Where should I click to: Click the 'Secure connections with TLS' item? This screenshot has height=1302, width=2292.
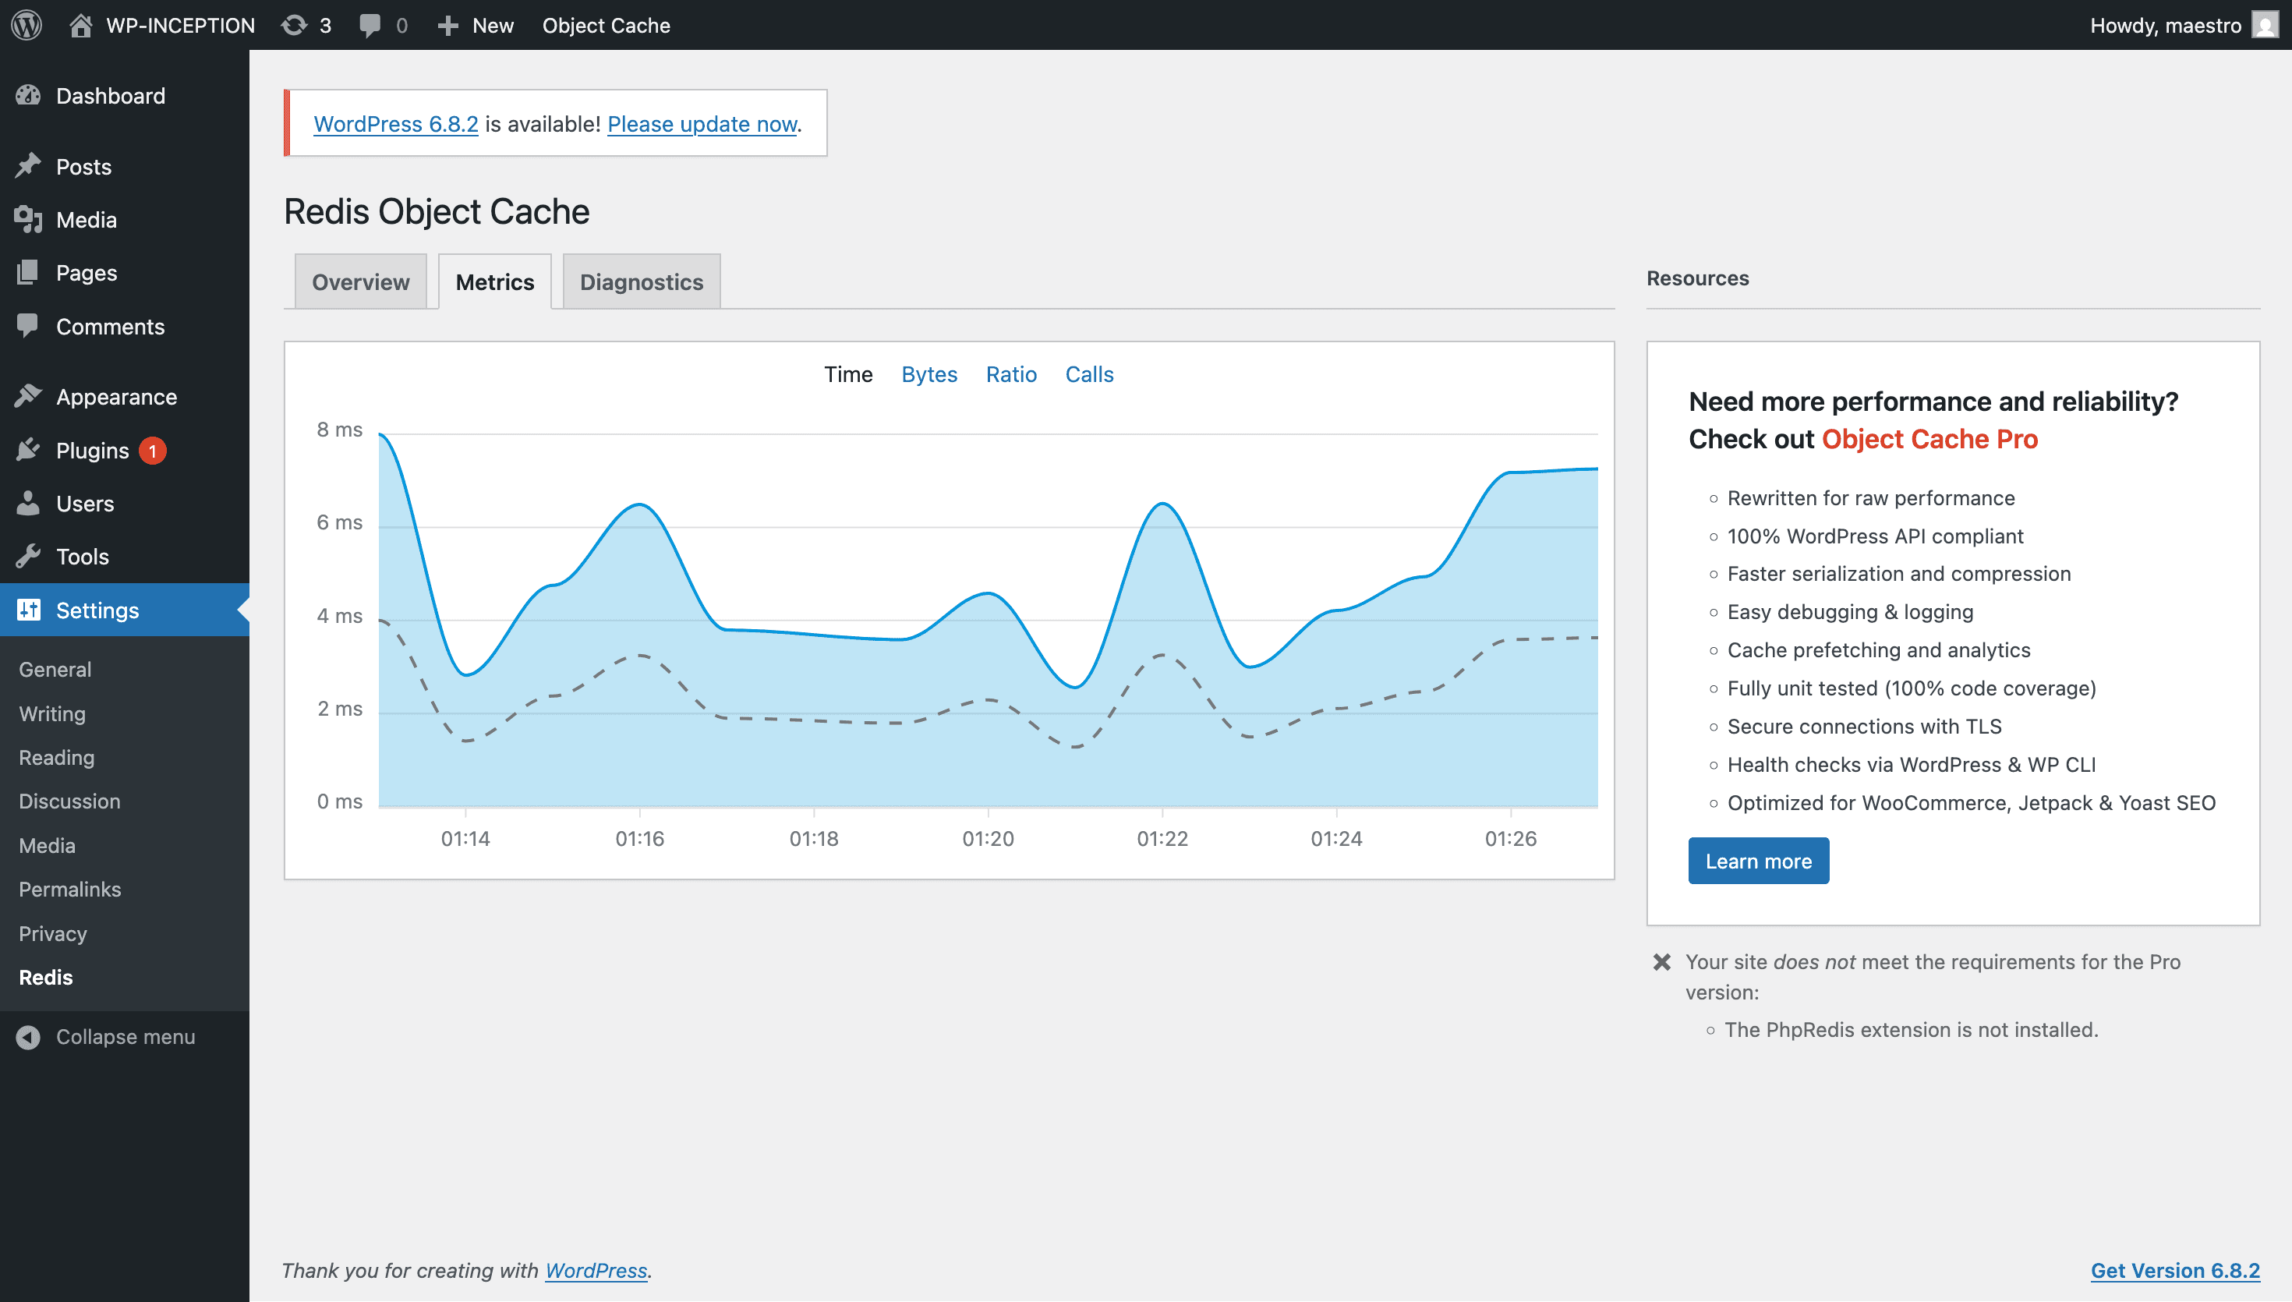point(1864,726)
